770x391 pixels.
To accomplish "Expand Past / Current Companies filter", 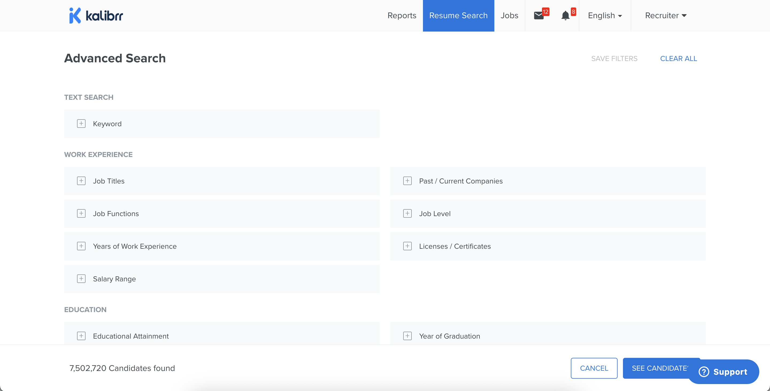I will point(407,181).
